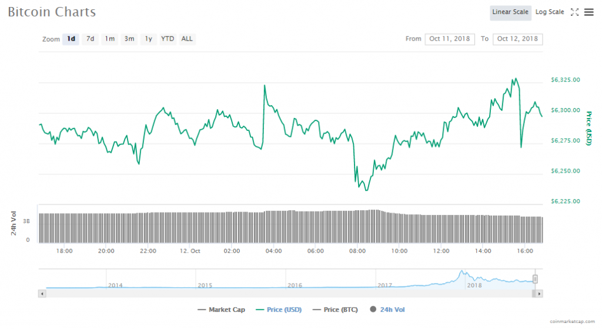Viewport: 602px width, 330px height.
Task: Open the chart hamburger menu
Action: (589, 12)
